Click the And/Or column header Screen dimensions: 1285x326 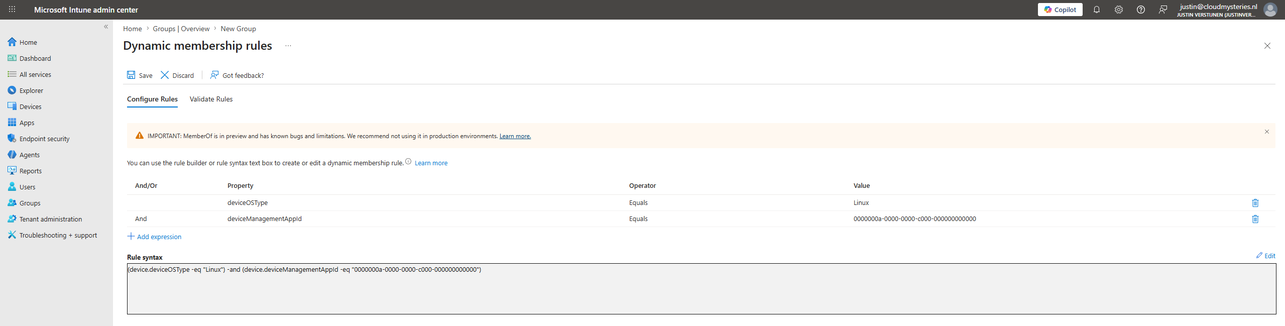146,186
